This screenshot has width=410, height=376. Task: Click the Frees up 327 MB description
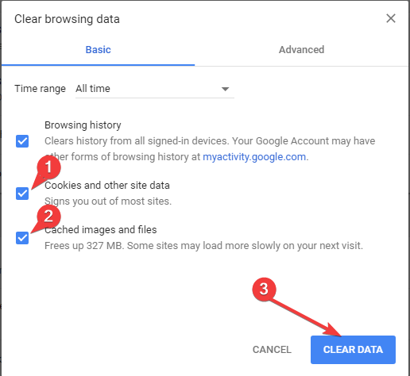(x=203, y=246)
